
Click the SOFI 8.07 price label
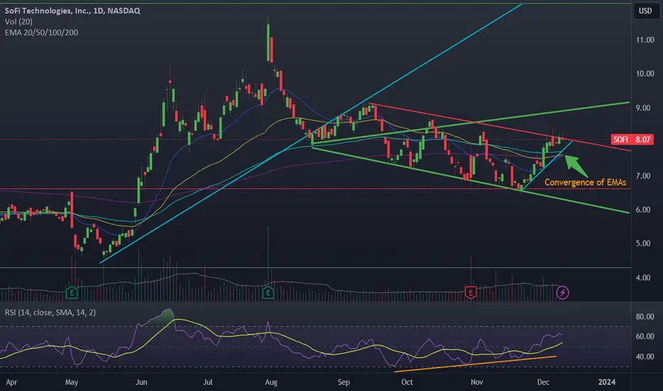[632, 139]
